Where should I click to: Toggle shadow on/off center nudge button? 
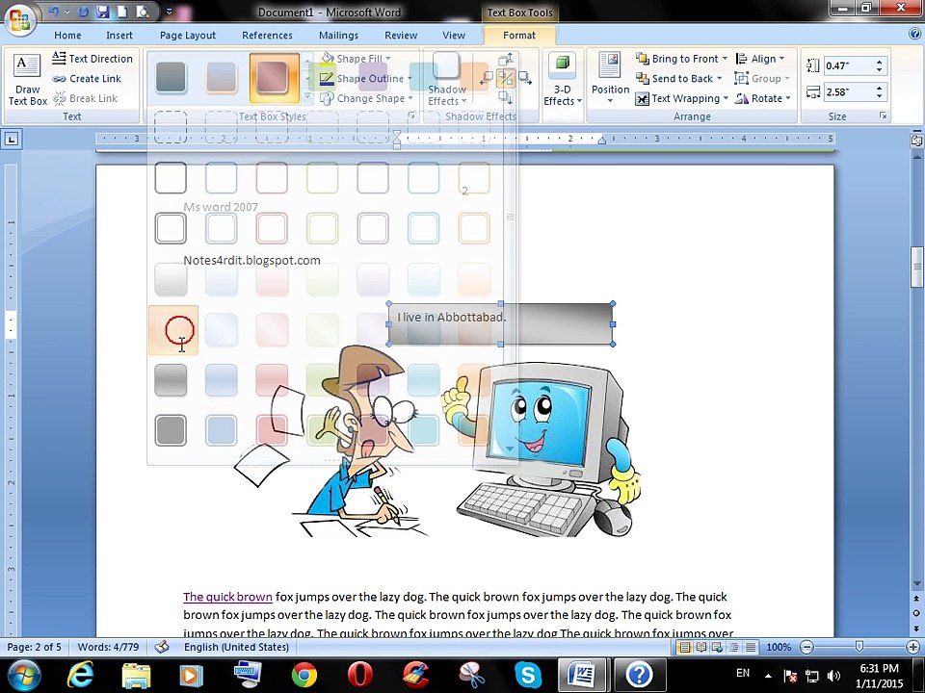[x=506, y=78]
